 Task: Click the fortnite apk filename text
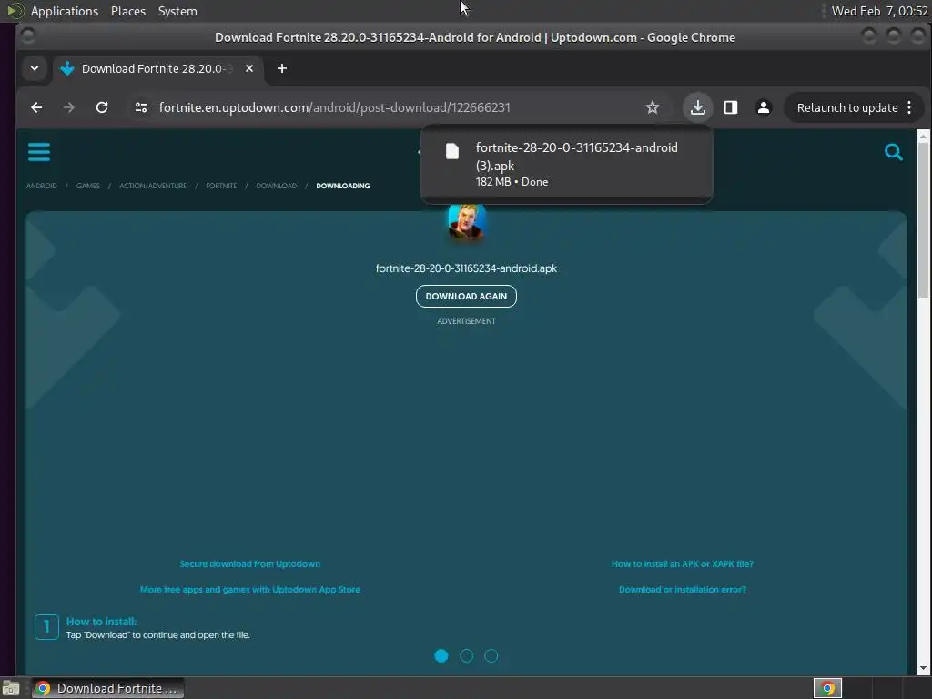pos(466,268)
